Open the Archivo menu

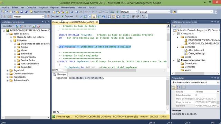tap(5, 8)
